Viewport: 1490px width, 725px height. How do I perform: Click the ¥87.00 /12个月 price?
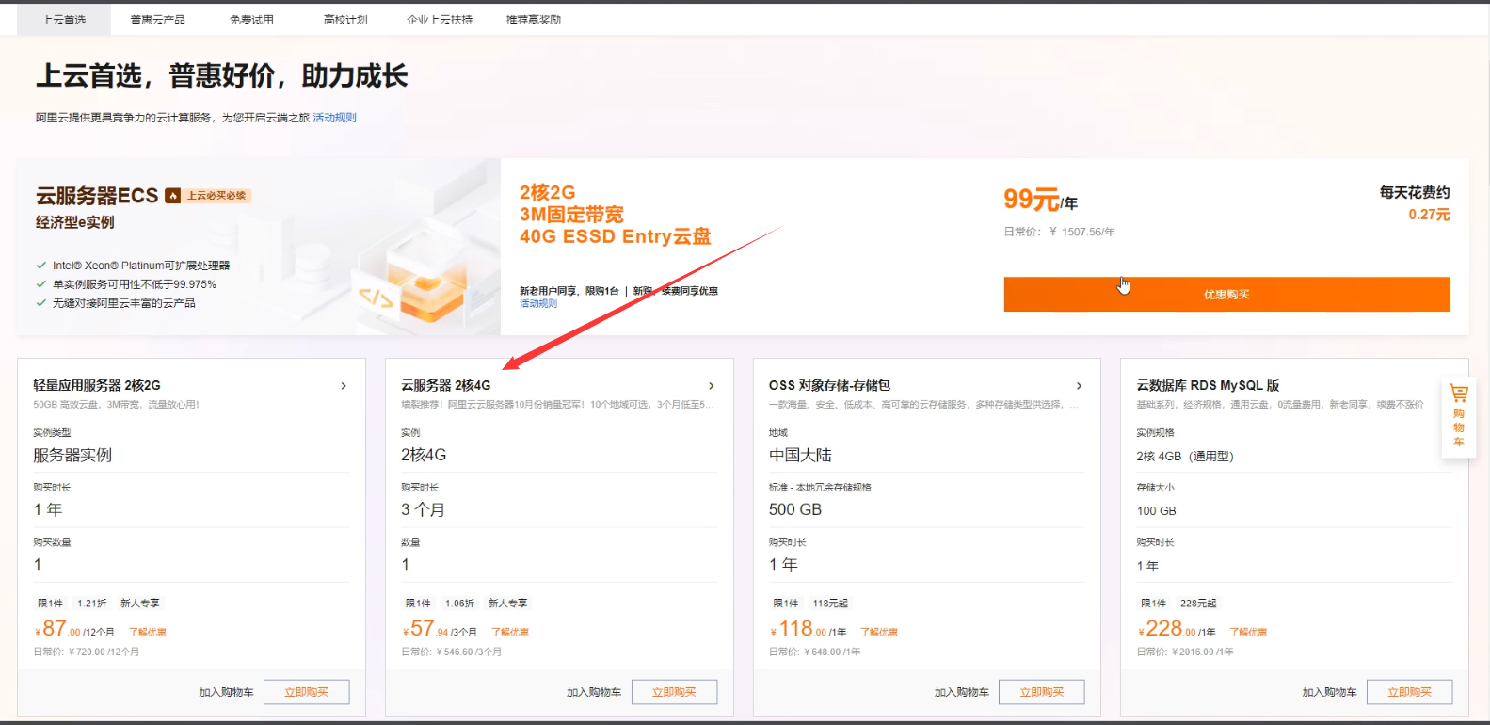point(74,629)
